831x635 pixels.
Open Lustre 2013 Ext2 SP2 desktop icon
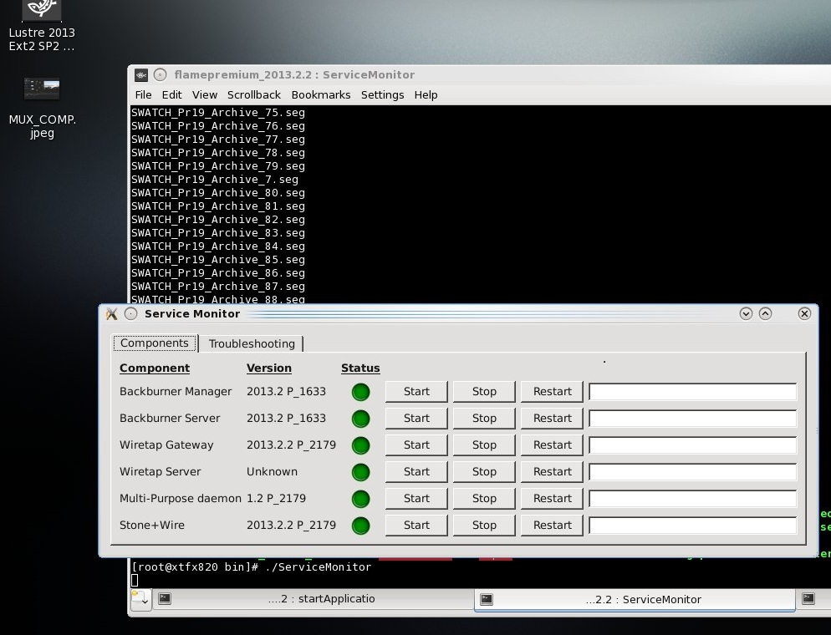click(41, 25)
